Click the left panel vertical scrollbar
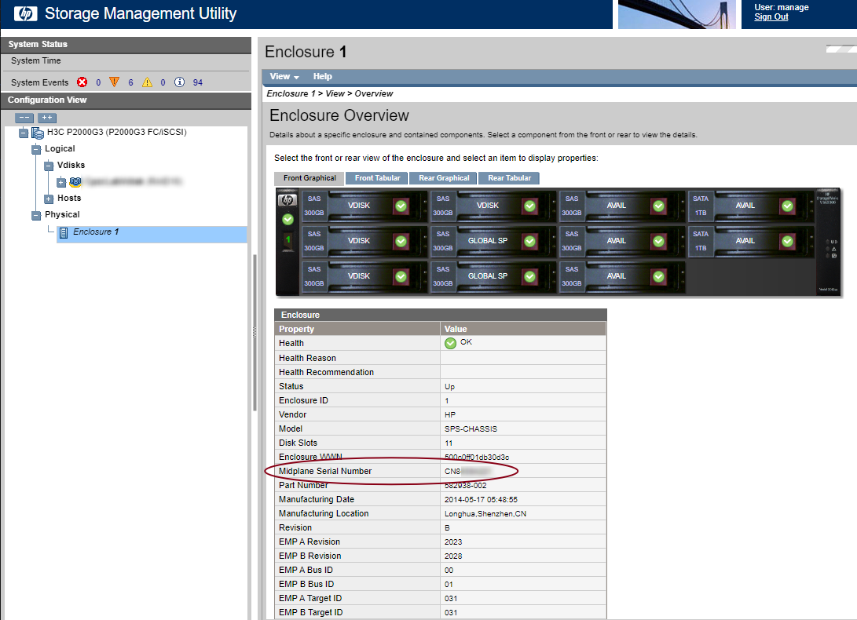The image size is (857, 620). point(255,332)
